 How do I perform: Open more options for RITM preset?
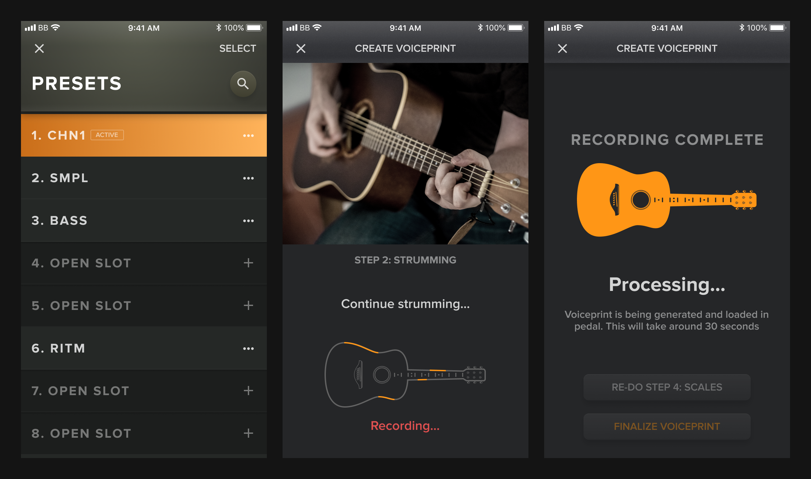tap(248, 349)
